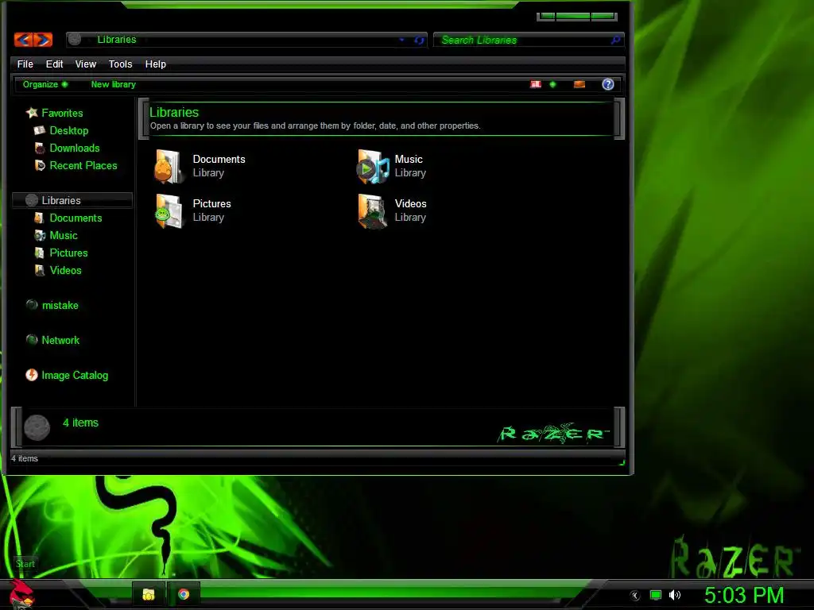Click sidebar Pictures library icon
The image size is (814, 610).
(40, 253)
